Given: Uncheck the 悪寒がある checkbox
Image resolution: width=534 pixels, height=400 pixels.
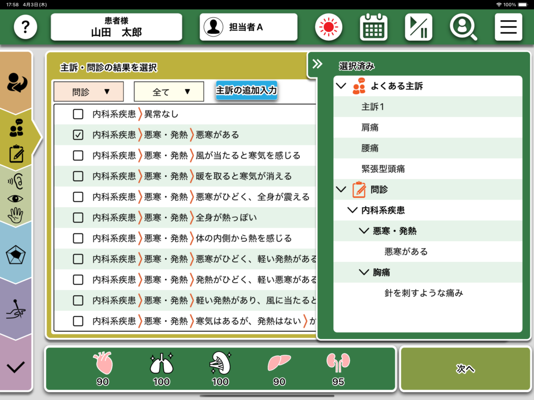Looking at the screenshot, I should tap(78, 135).
